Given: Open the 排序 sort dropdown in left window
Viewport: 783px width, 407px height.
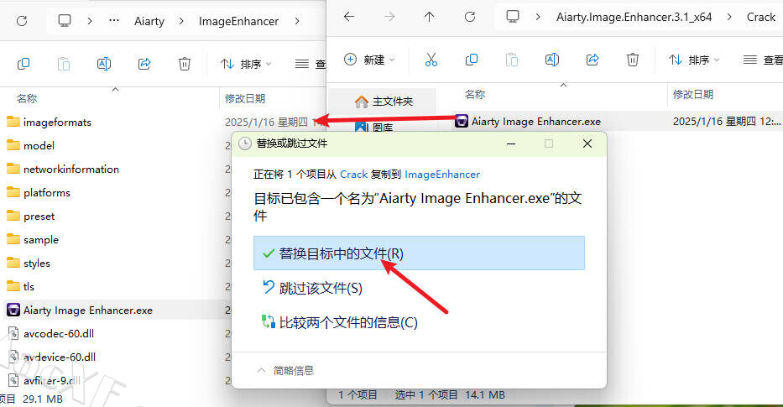Looking at the screenshot, I should coord(246,64).
